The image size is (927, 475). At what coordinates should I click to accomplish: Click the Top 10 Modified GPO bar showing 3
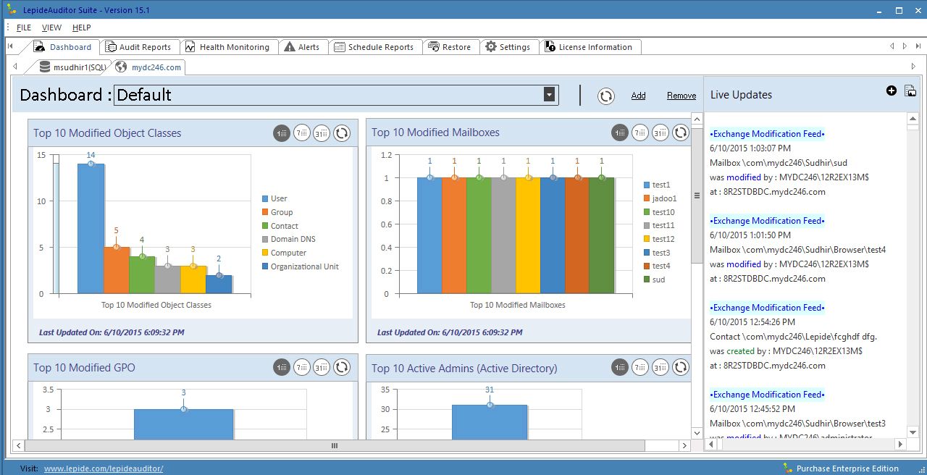point(183,424)
